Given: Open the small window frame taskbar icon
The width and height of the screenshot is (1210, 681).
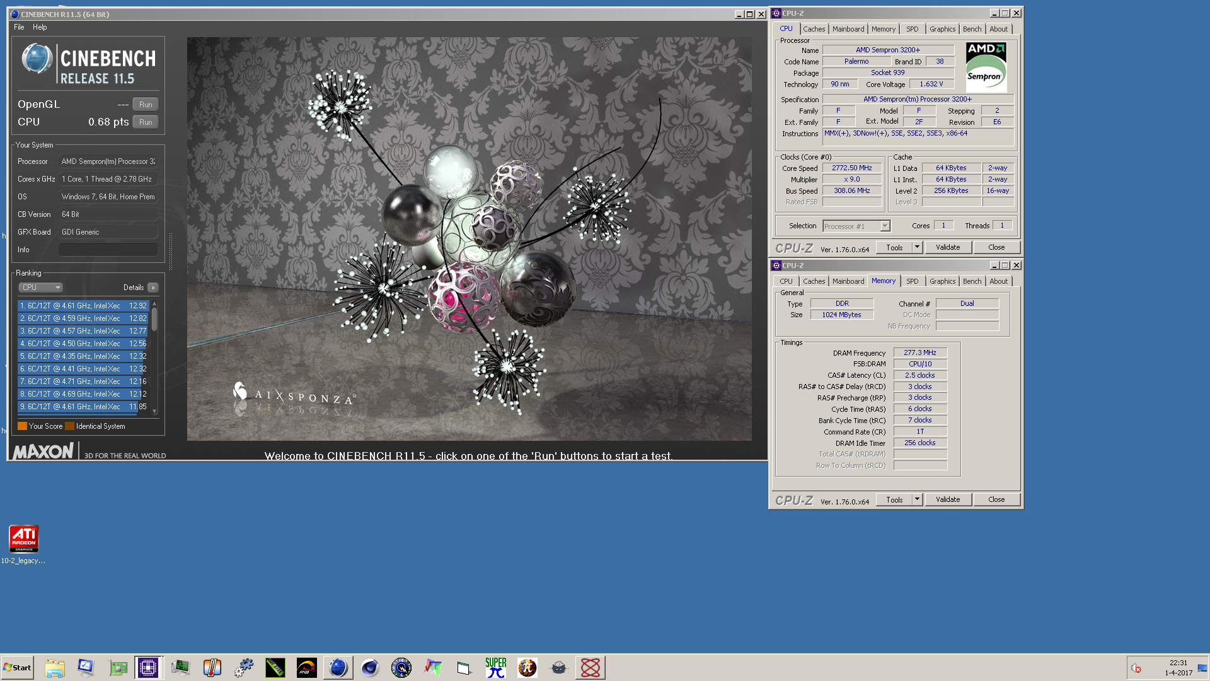Looking at the screenshot, I should pyautogui.click(x=464, y=668).
